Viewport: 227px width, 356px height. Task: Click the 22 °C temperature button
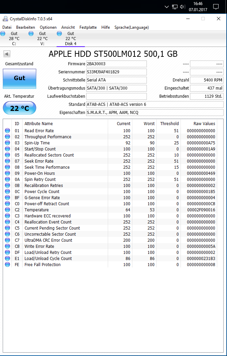(20, 108)
